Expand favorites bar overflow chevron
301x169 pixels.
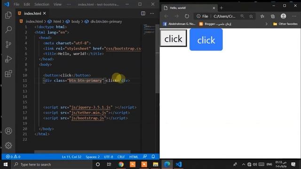pyautogui.click(x=266, y=24)
